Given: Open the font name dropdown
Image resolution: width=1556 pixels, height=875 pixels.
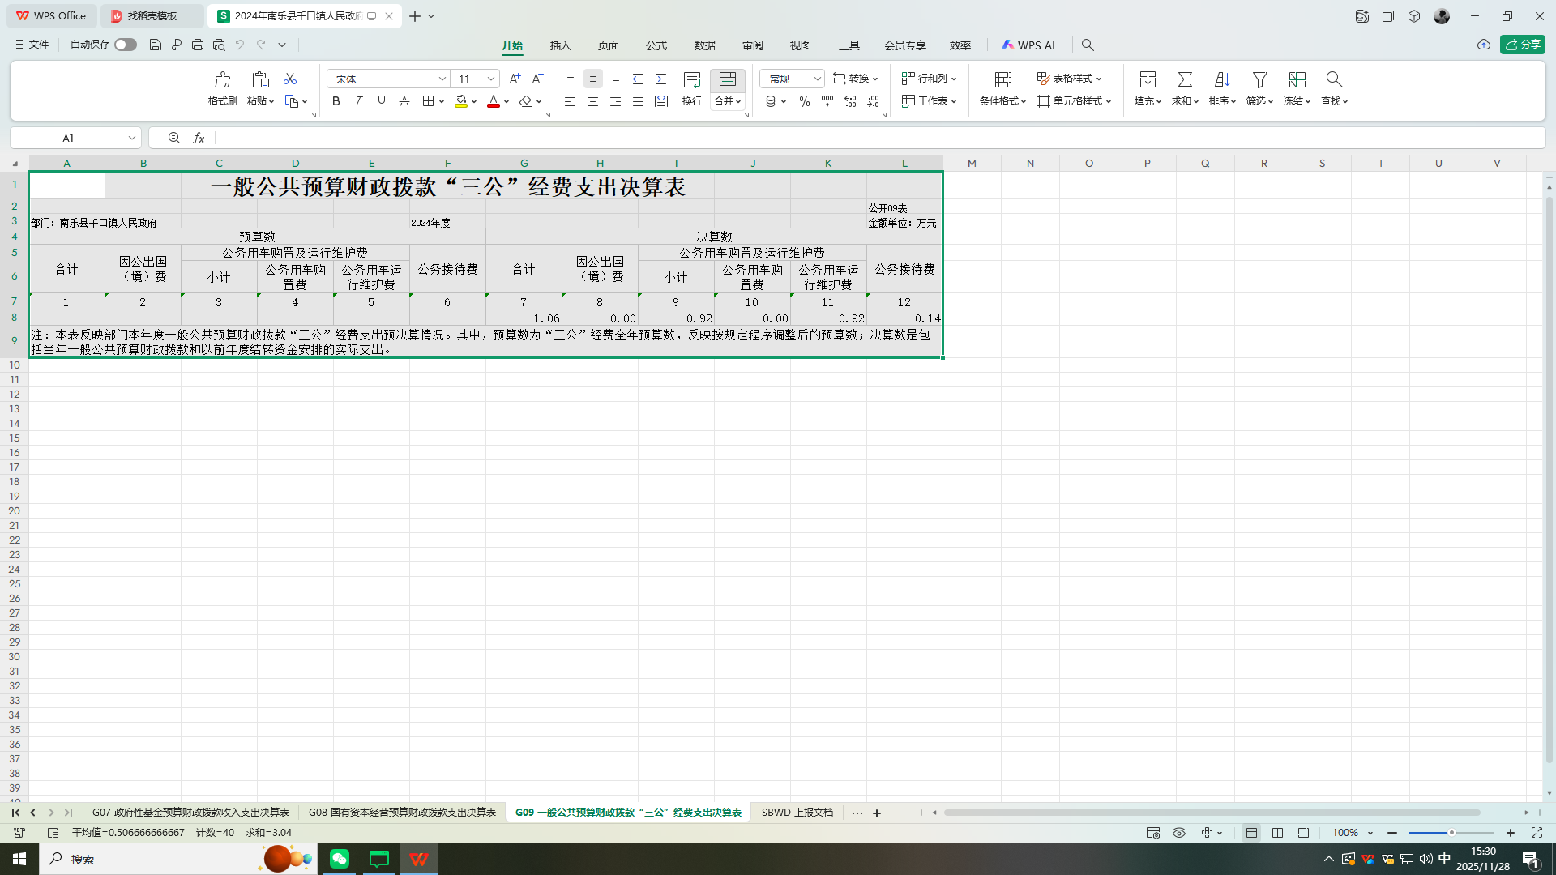Looking at the screenshot, I should click(442, 79).
